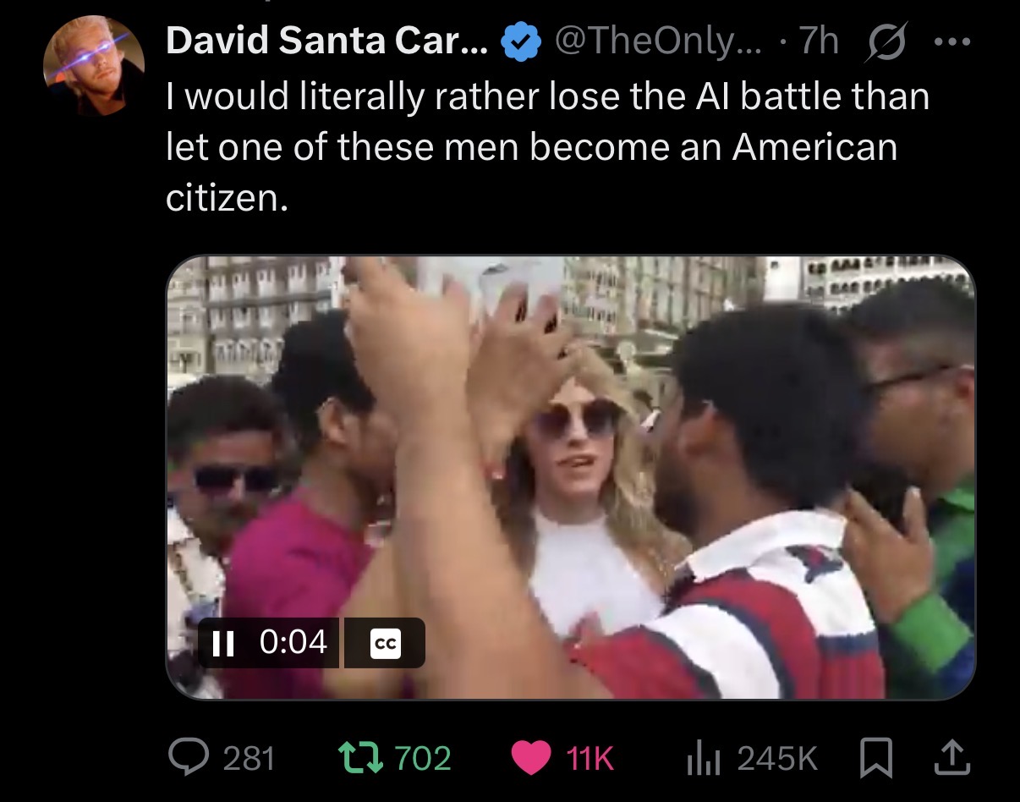Open the David Santa Car... display name
The image size is (1020, 802).
[327, 41]
